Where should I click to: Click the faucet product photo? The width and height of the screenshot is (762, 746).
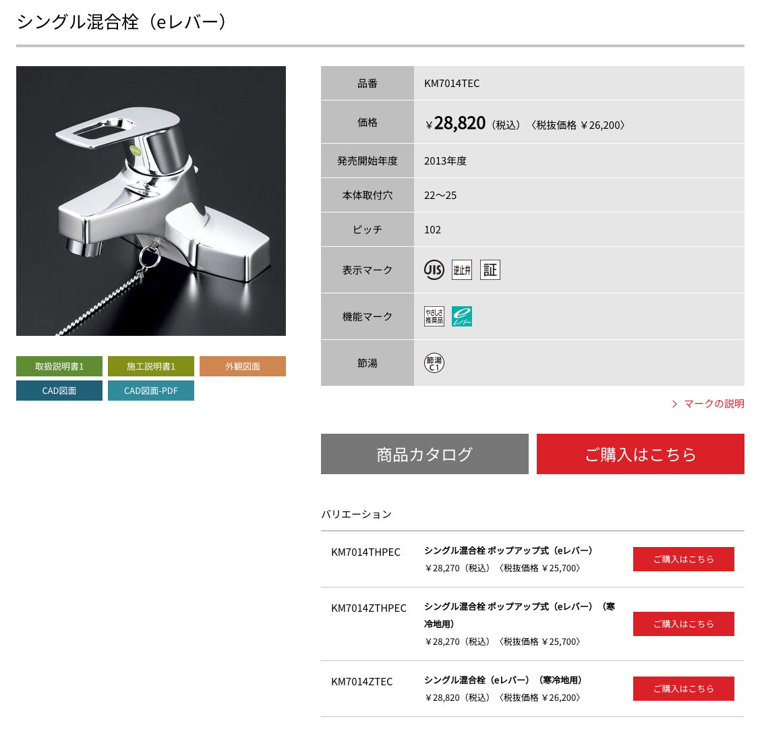(150, 201)
